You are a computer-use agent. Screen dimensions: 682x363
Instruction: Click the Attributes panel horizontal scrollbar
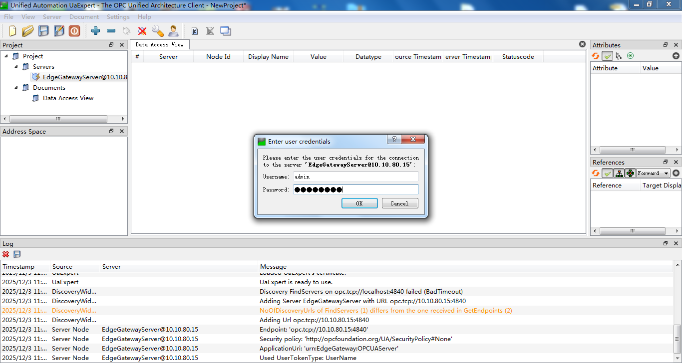[x=632, y=150]
